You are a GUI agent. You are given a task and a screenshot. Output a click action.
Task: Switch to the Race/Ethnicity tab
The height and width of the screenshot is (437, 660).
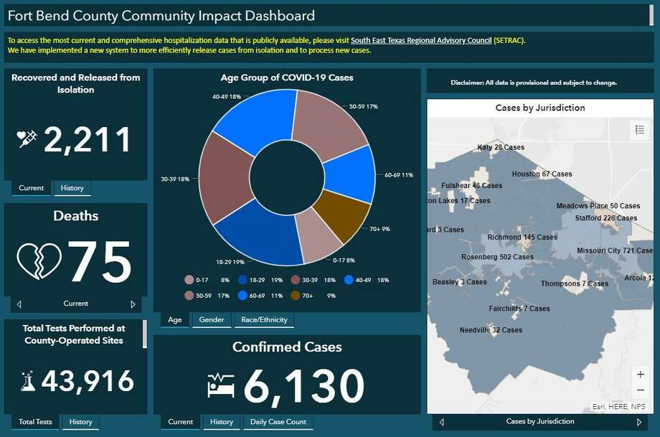(x=264, y=320)
